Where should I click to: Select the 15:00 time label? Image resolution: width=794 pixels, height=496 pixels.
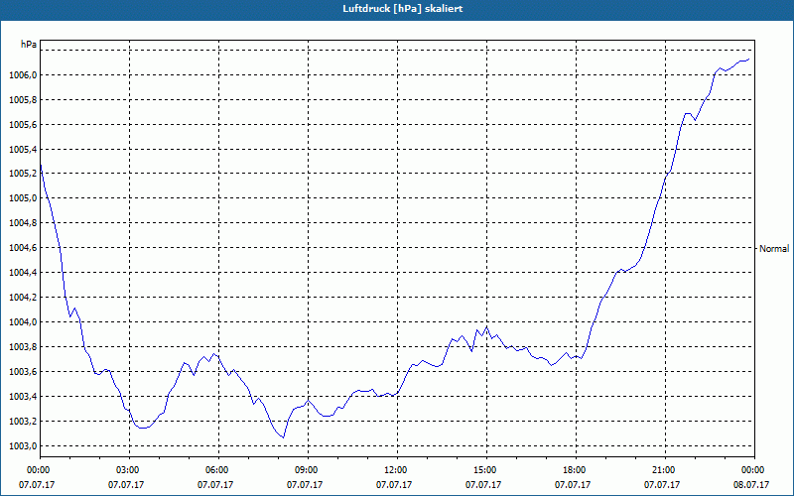tap(483, 470)
